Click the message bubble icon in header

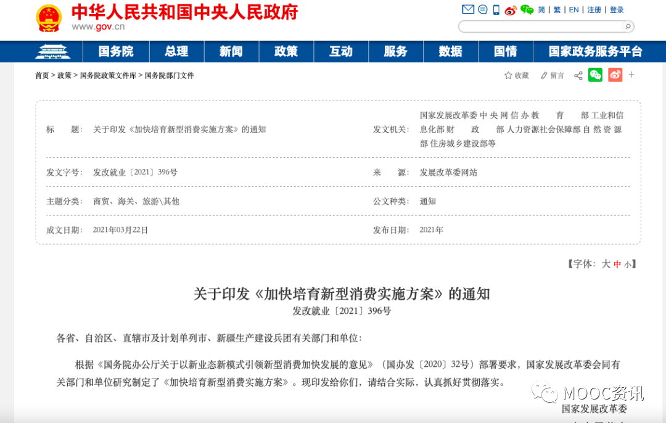[x=482, y=9]
